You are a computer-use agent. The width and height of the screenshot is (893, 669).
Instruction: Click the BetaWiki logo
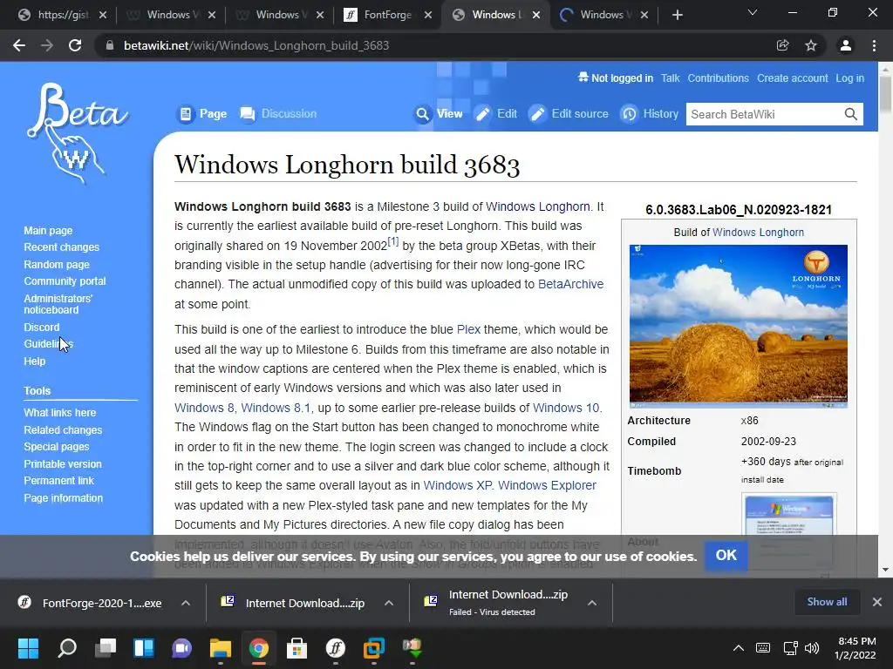pos(77,133)
